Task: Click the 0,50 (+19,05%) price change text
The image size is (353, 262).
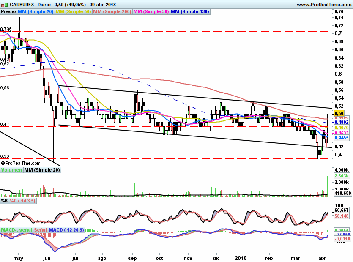Action: pos(70,5)
